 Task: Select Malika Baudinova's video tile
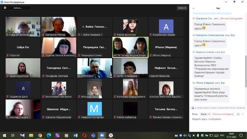(x=130, y=27)
